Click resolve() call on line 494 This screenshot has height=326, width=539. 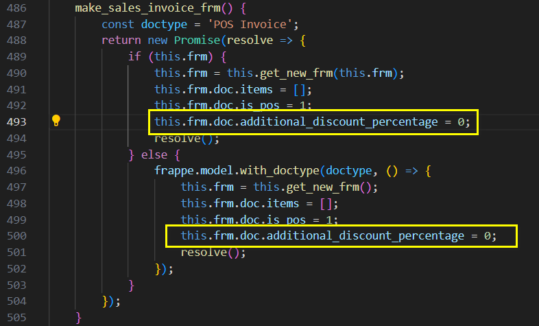[x=187, y=139]
